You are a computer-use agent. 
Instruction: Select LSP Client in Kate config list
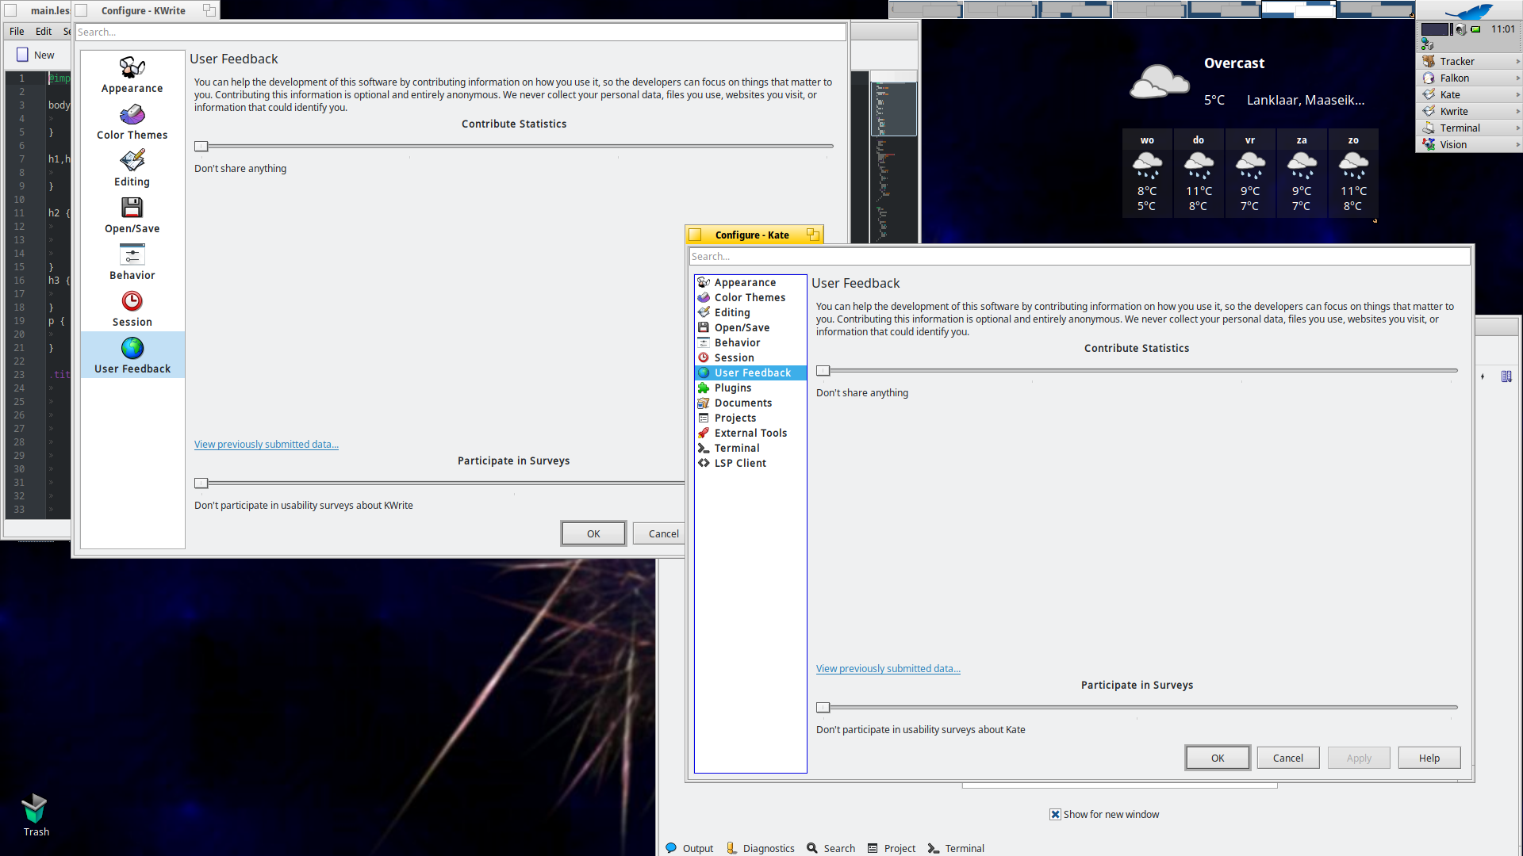click(750, 463)
